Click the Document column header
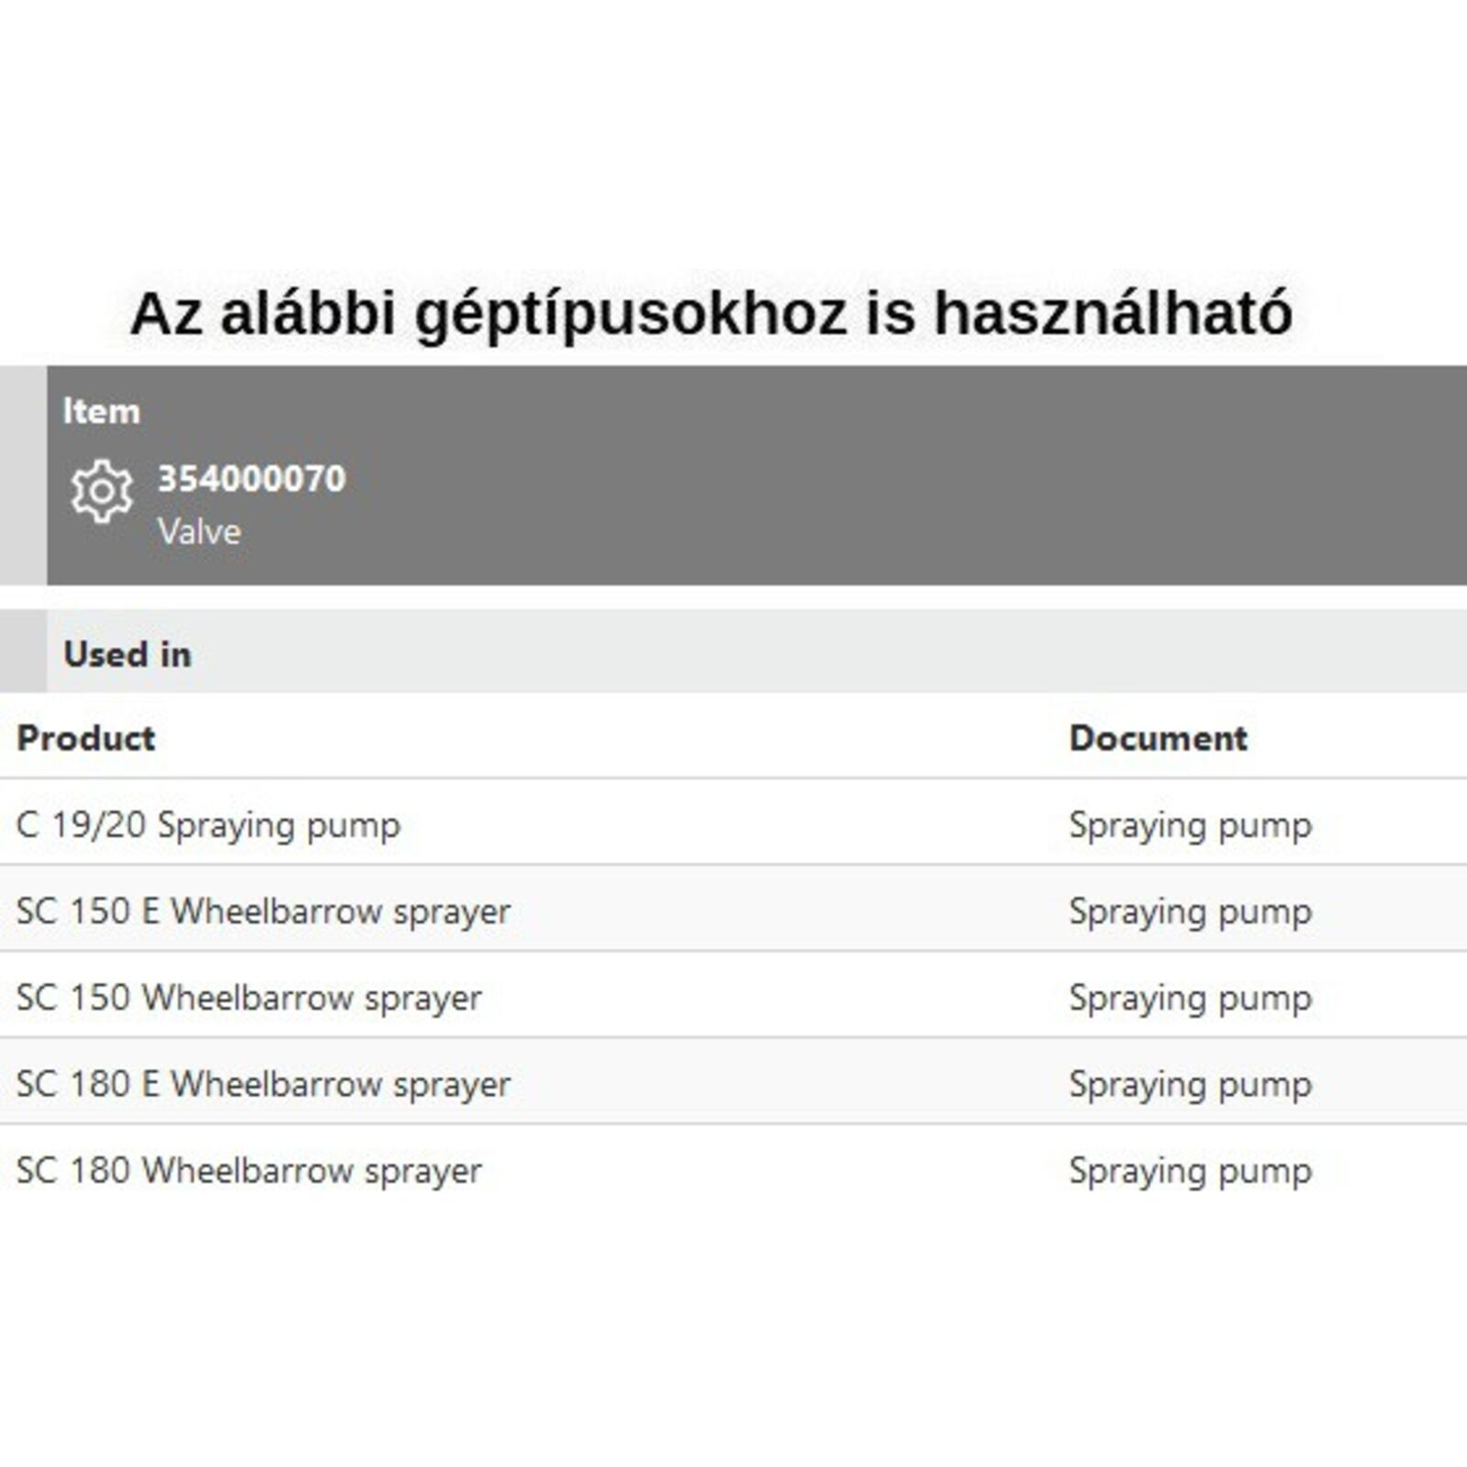This screenshot has width=1467, height=1467. 1158,738
